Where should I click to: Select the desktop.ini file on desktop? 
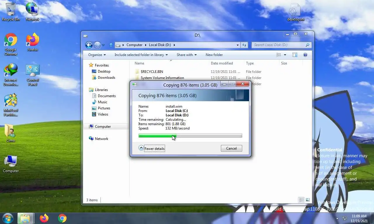pos(295,12)
